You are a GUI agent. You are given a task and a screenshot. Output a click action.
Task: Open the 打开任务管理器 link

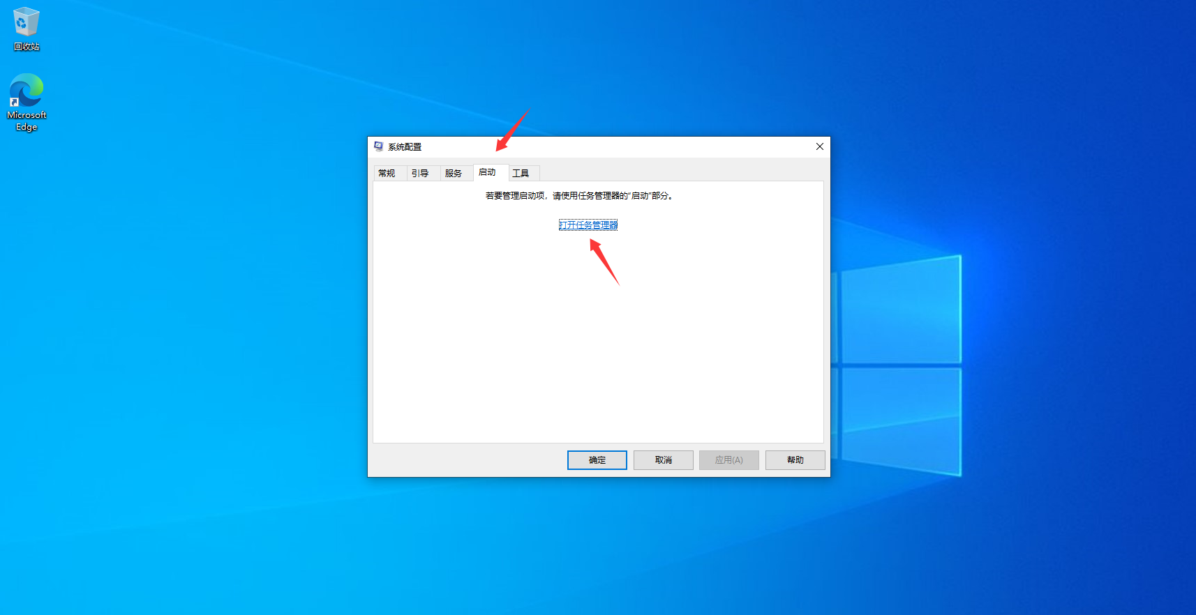tap(588, 225)
